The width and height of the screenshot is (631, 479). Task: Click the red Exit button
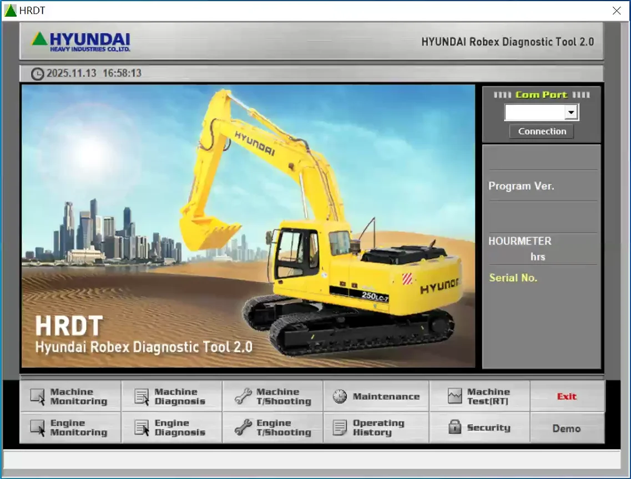point(567,396)
